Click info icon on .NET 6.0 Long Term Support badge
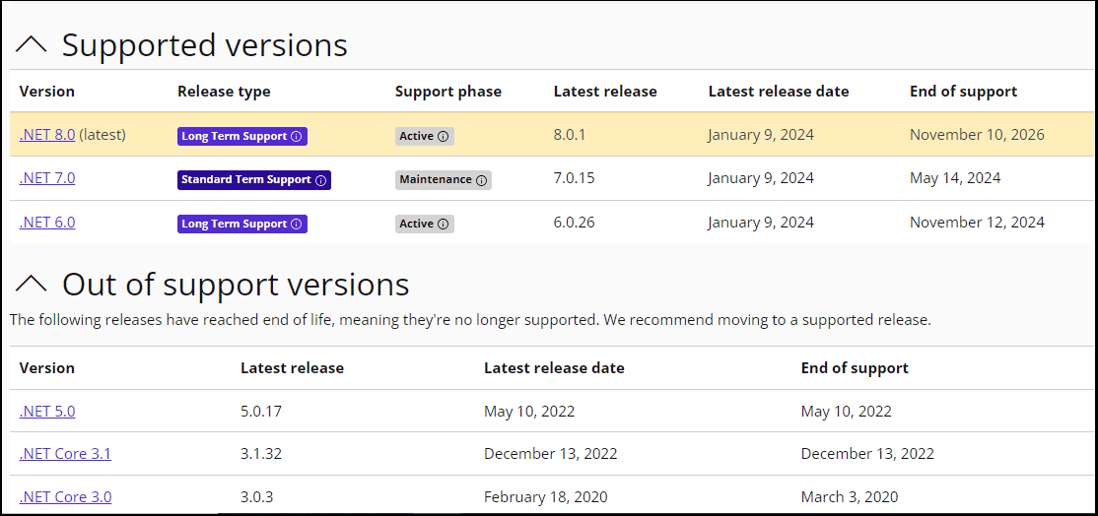The width and height of the screenshot is (1098, 516). pos(296,225)
